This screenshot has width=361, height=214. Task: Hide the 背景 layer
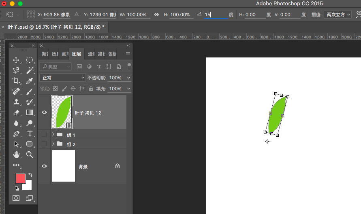(44, 166)
